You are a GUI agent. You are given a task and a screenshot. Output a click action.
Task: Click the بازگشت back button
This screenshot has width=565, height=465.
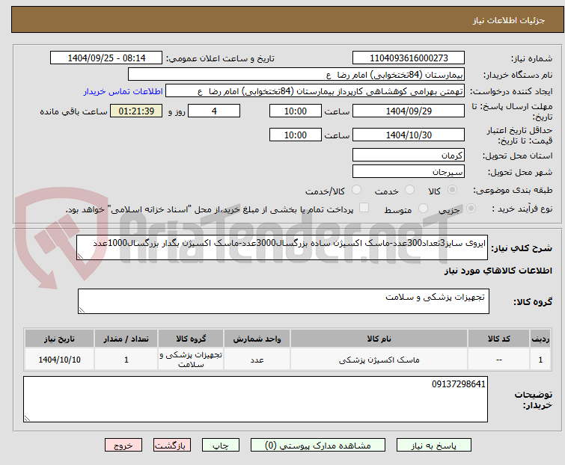pyautogui.click(x=172, y=446)
